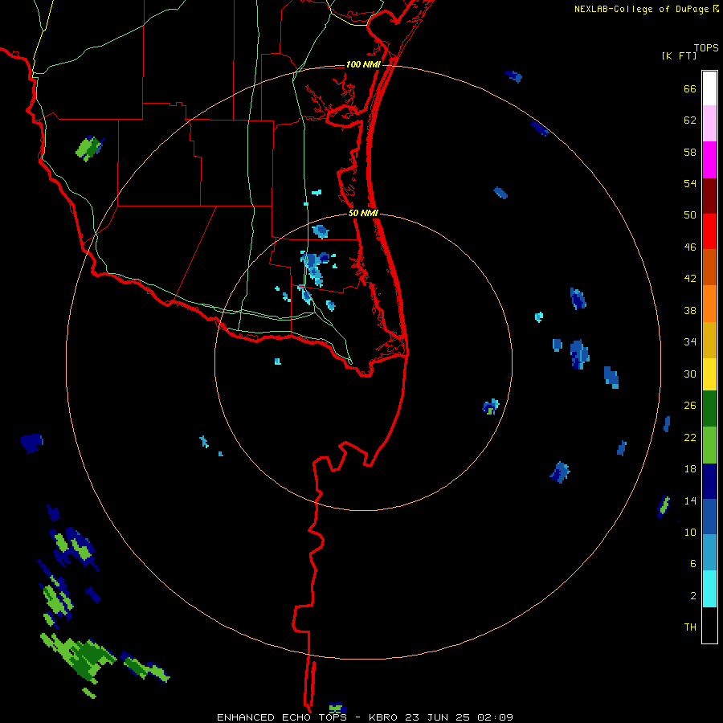The image size is (723, 723).
Task: Click the light pink swatch between 58 and 62
Action: click(x=709, y=123)
